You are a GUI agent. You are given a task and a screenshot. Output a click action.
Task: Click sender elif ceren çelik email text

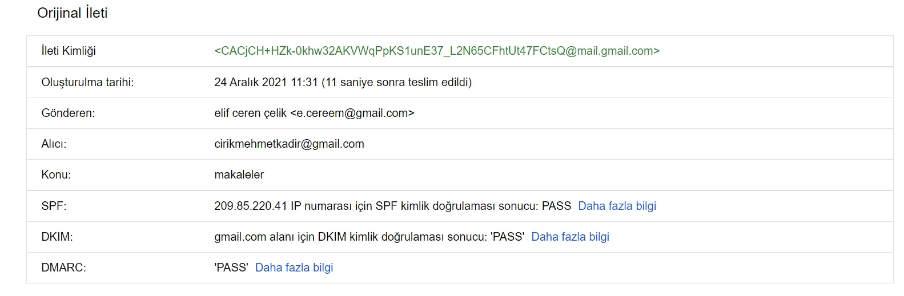point(314,113)
